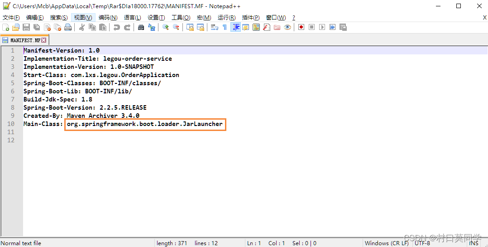
Task: Click the Cut scissors icon
Action: [82, 27]
